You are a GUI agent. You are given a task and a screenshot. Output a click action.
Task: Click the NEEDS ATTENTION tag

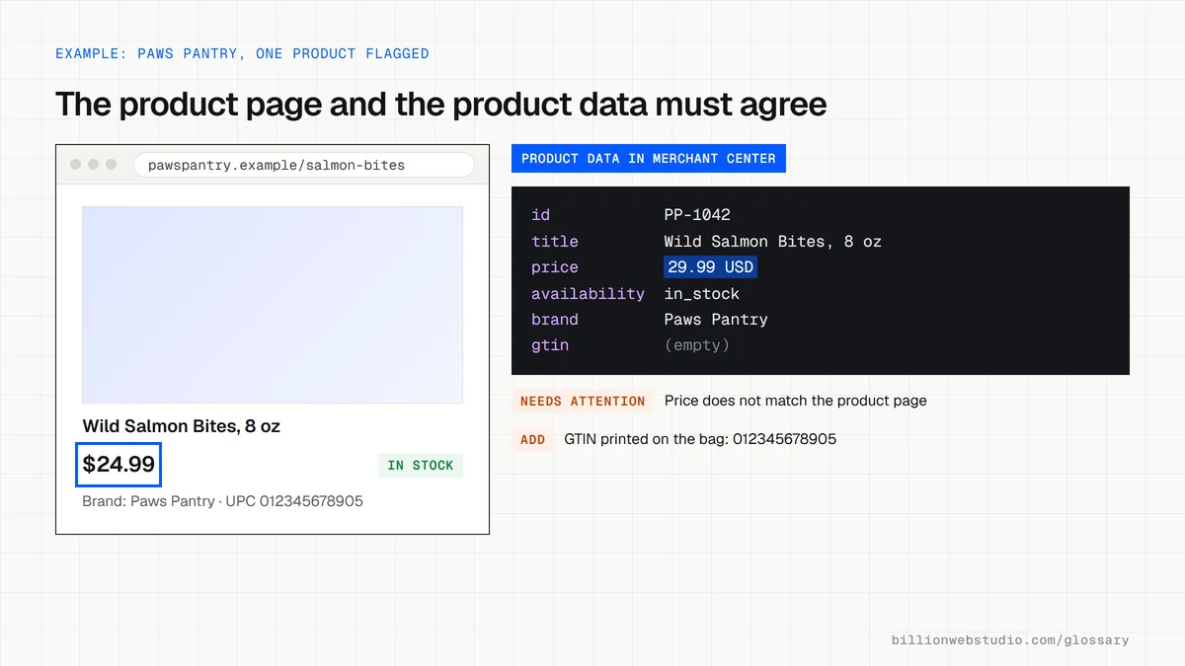click(583, 402)
